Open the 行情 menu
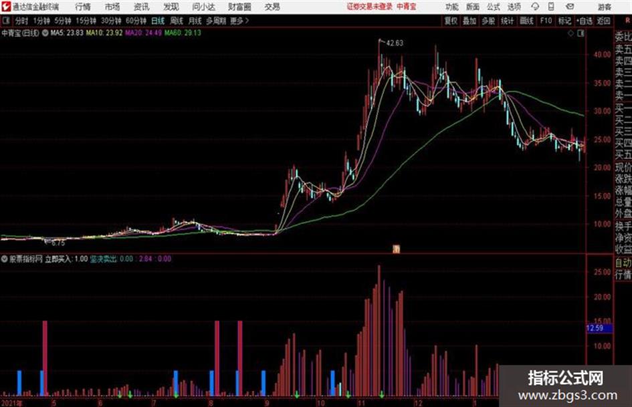Screen dimensions: 632x407 83,7
